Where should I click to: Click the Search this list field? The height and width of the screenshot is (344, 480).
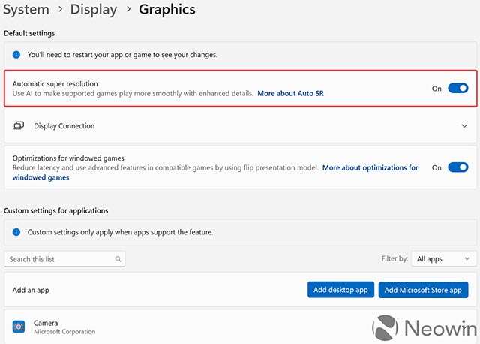point(60,259)
